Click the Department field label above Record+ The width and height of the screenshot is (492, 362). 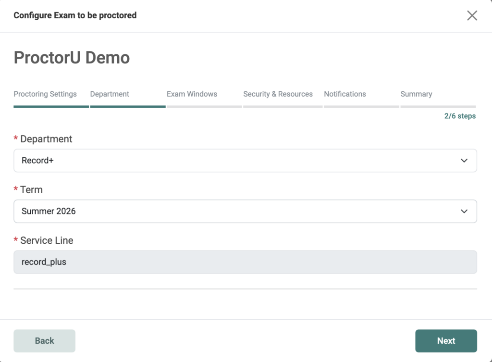pyautogui.click(x=46, y=139)
